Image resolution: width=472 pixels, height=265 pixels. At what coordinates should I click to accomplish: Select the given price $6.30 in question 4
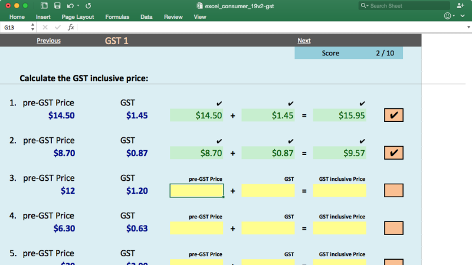tap(64, 228)
